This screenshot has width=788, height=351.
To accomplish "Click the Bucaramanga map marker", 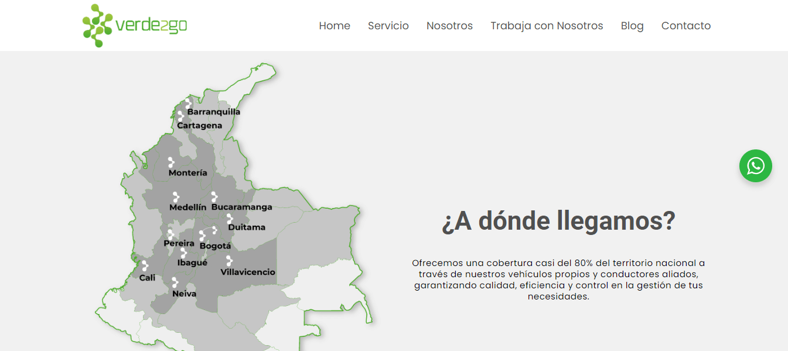I will click(x=214, y=197).
